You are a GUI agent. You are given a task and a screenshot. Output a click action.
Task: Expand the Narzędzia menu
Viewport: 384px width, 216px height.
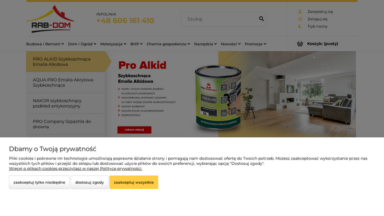coord(205,44)
